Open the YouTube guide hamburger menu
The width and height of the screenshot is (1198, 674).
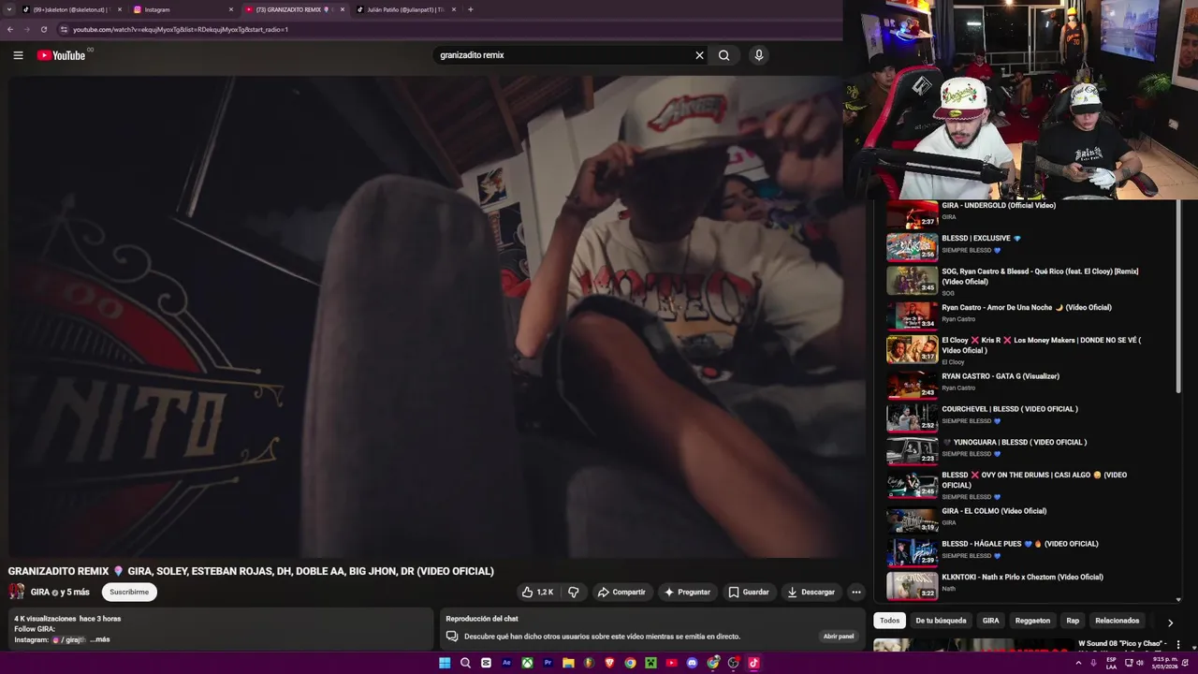tap(18, 55)
